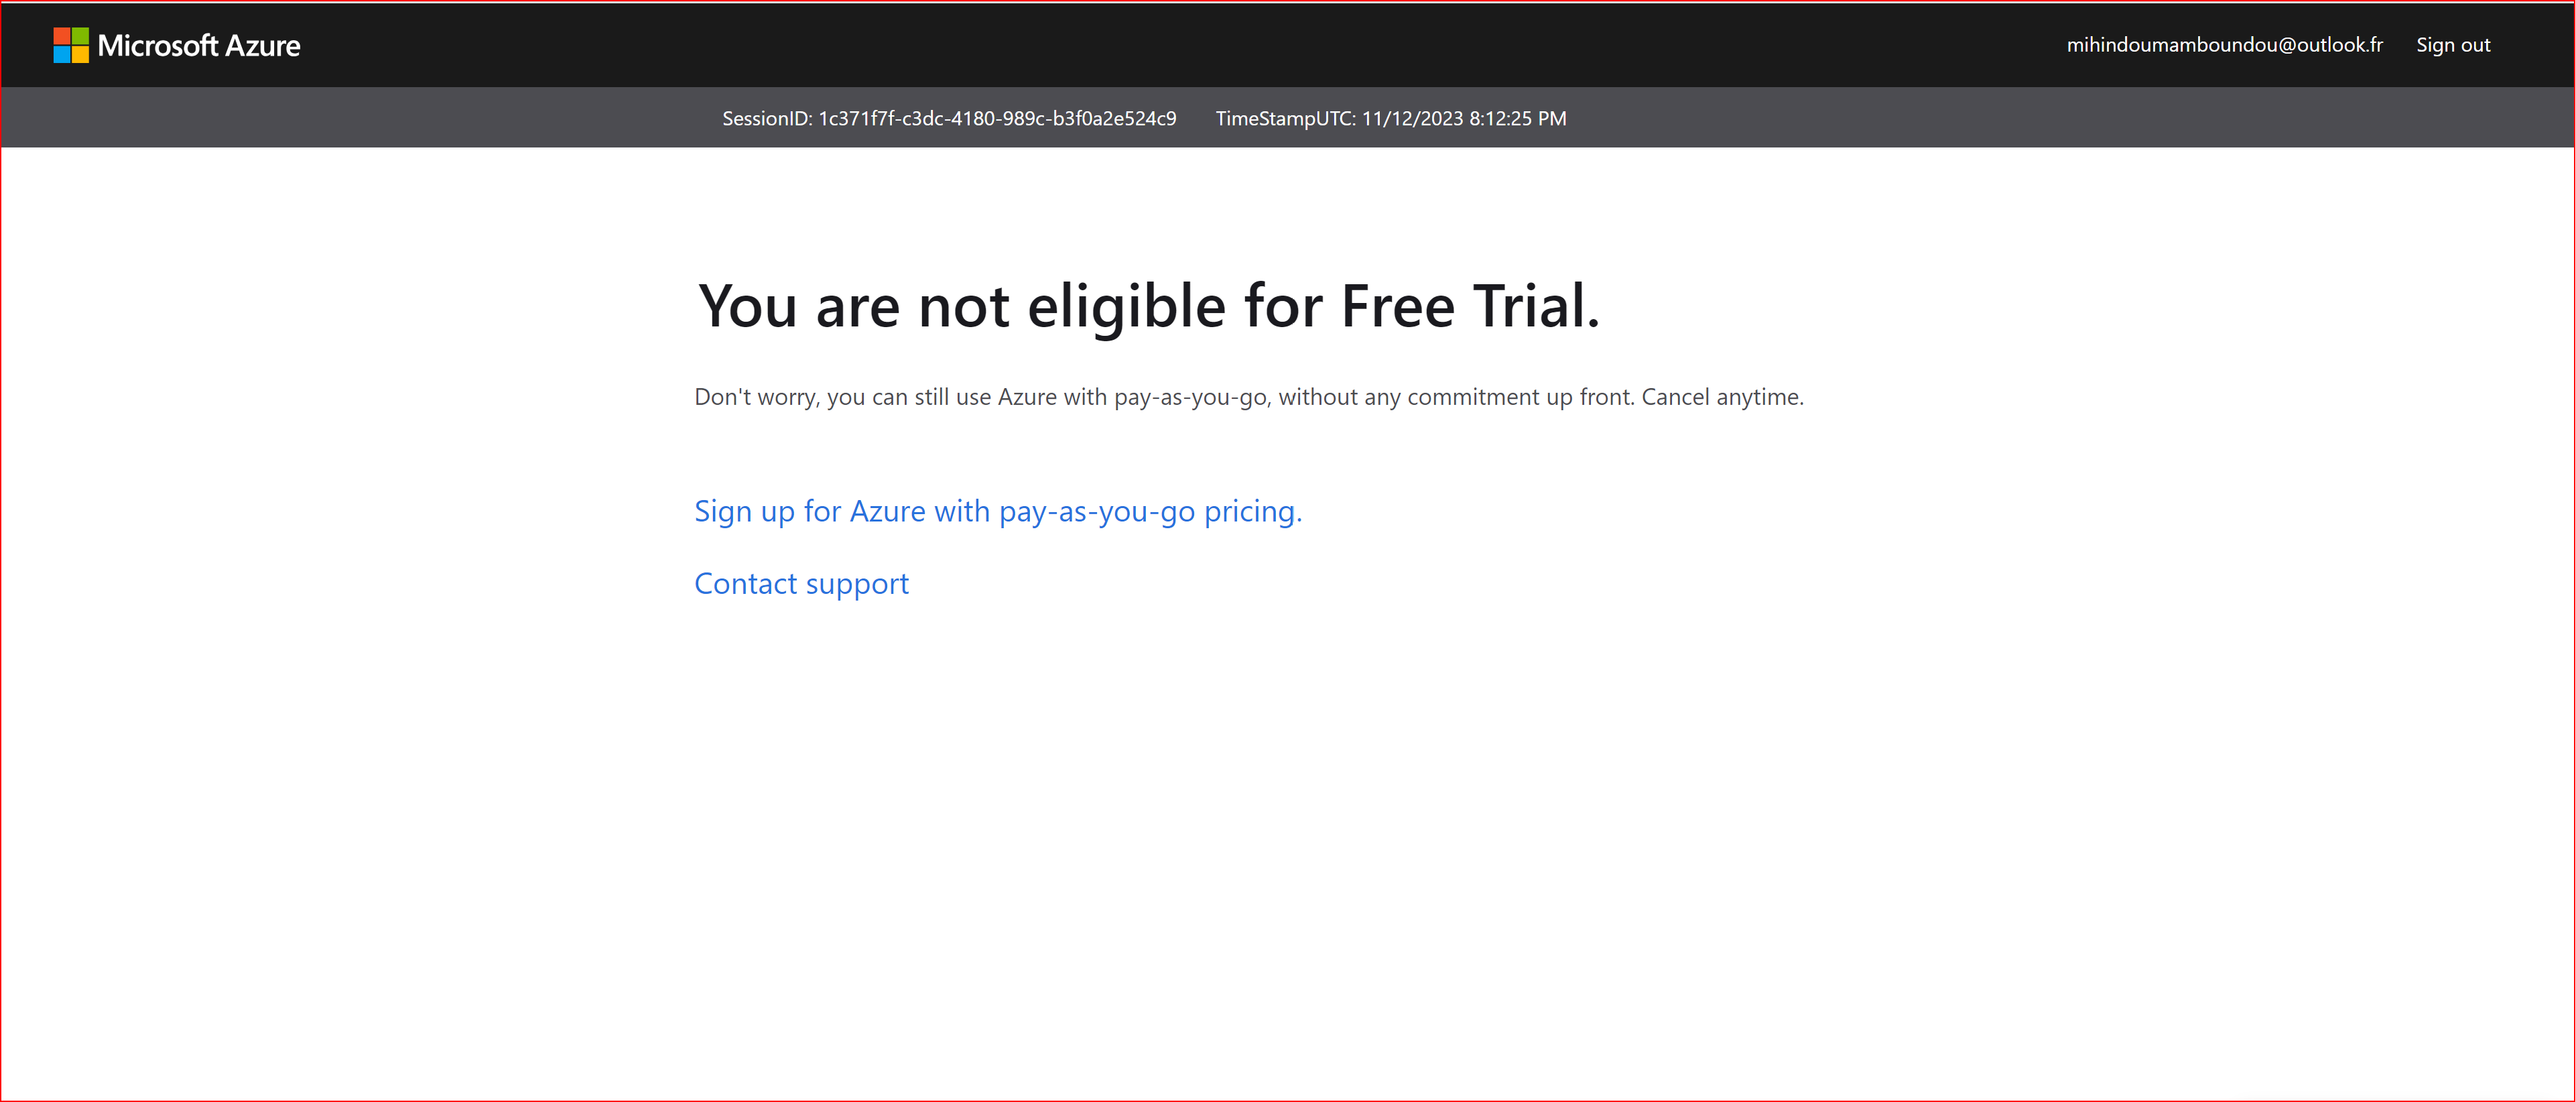Image resolution: width=2576 pixels, height=1102 pixels.
Task: Click the 'Don't worry, you can still use Azure' paragraph
Action: point(1249,397)
